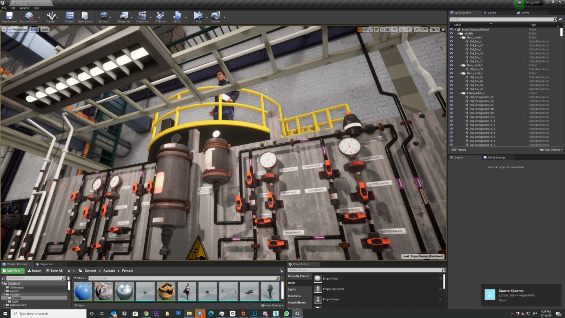Toggle visibility of SM_Bin_a
Screen dimensions: 565x318
coord(451,41)
